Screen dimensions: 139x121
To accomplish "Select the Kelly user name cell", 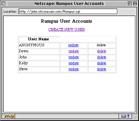I will 39,63.
